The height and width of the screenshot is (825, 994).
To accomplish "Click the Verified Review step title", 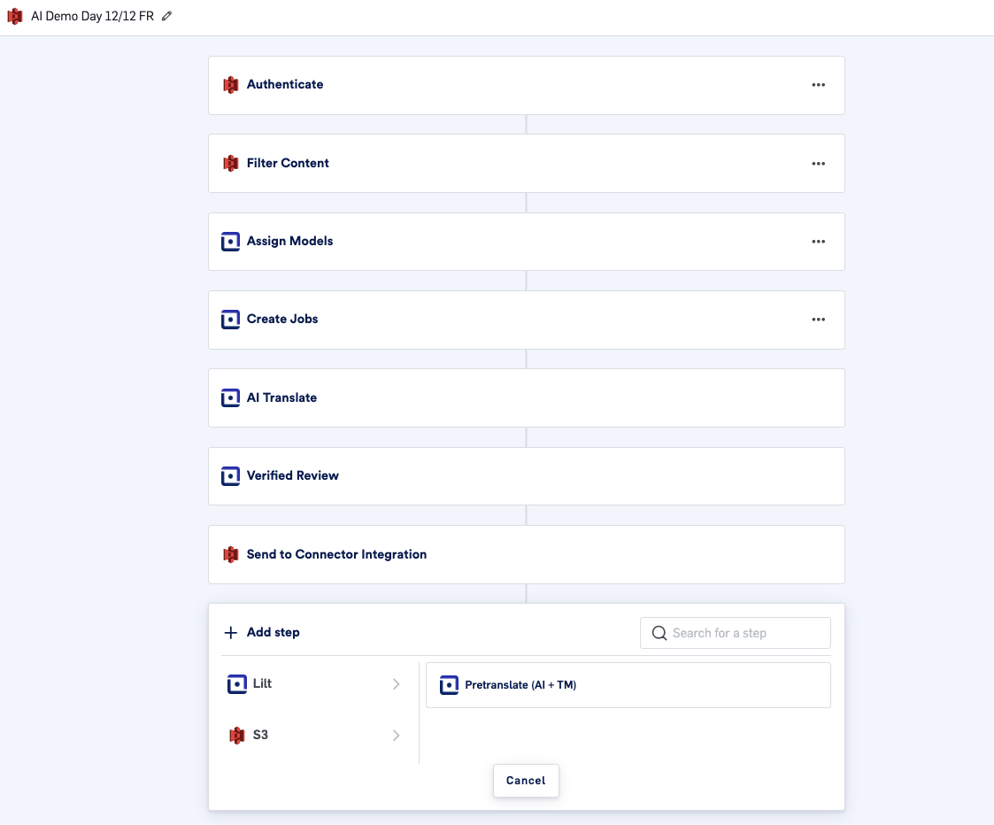I will 292,475.
